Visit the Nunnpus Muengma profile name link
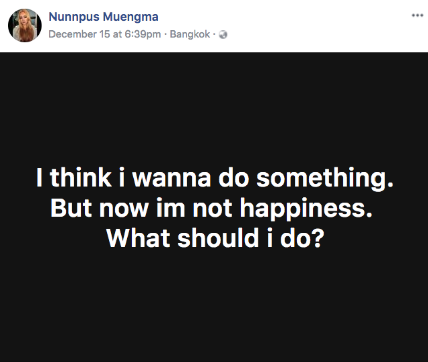The height and width of the screenshot is (362, 428). (104, 17)
